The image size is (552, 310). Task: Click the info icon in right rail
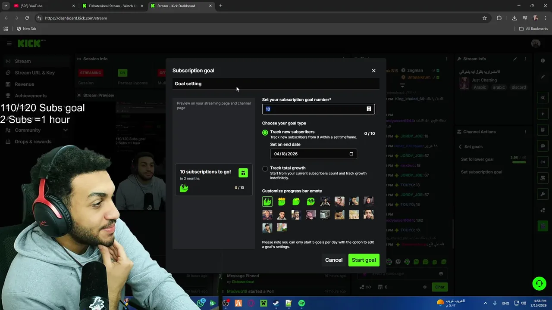(543, 61)
